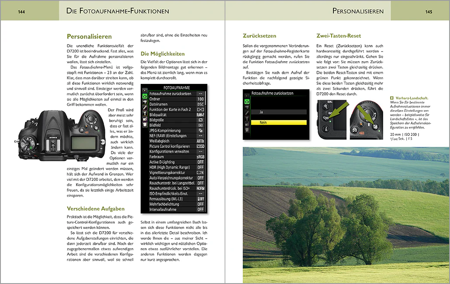
Task: Open 'Rauschunterdr. bei Langzeitbel.' row
Action: coord(177,183)
